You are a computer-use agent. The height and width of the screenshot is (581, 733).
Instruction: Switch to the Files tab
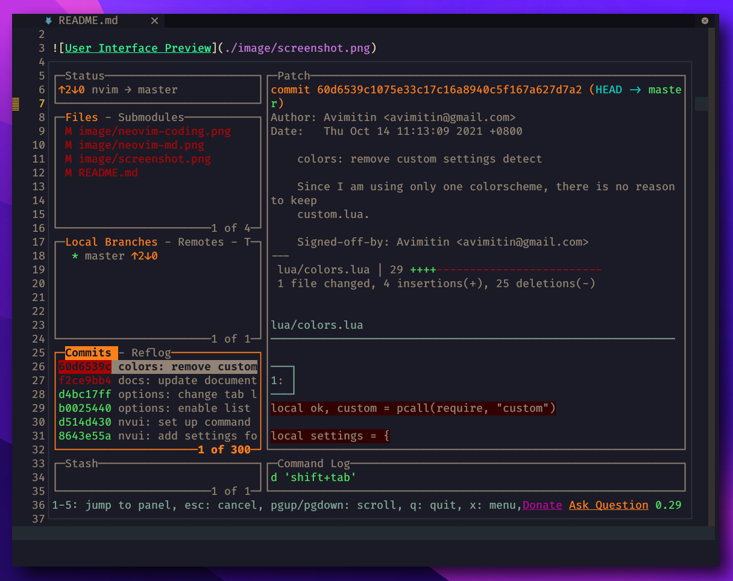[x=81, y=117]
